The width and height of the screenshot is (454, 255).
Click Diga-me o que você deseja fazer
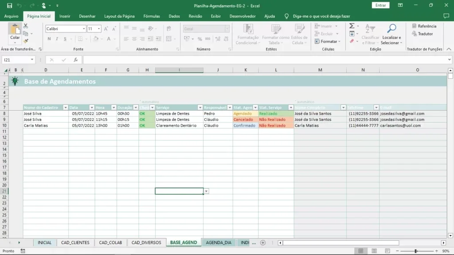321,16
